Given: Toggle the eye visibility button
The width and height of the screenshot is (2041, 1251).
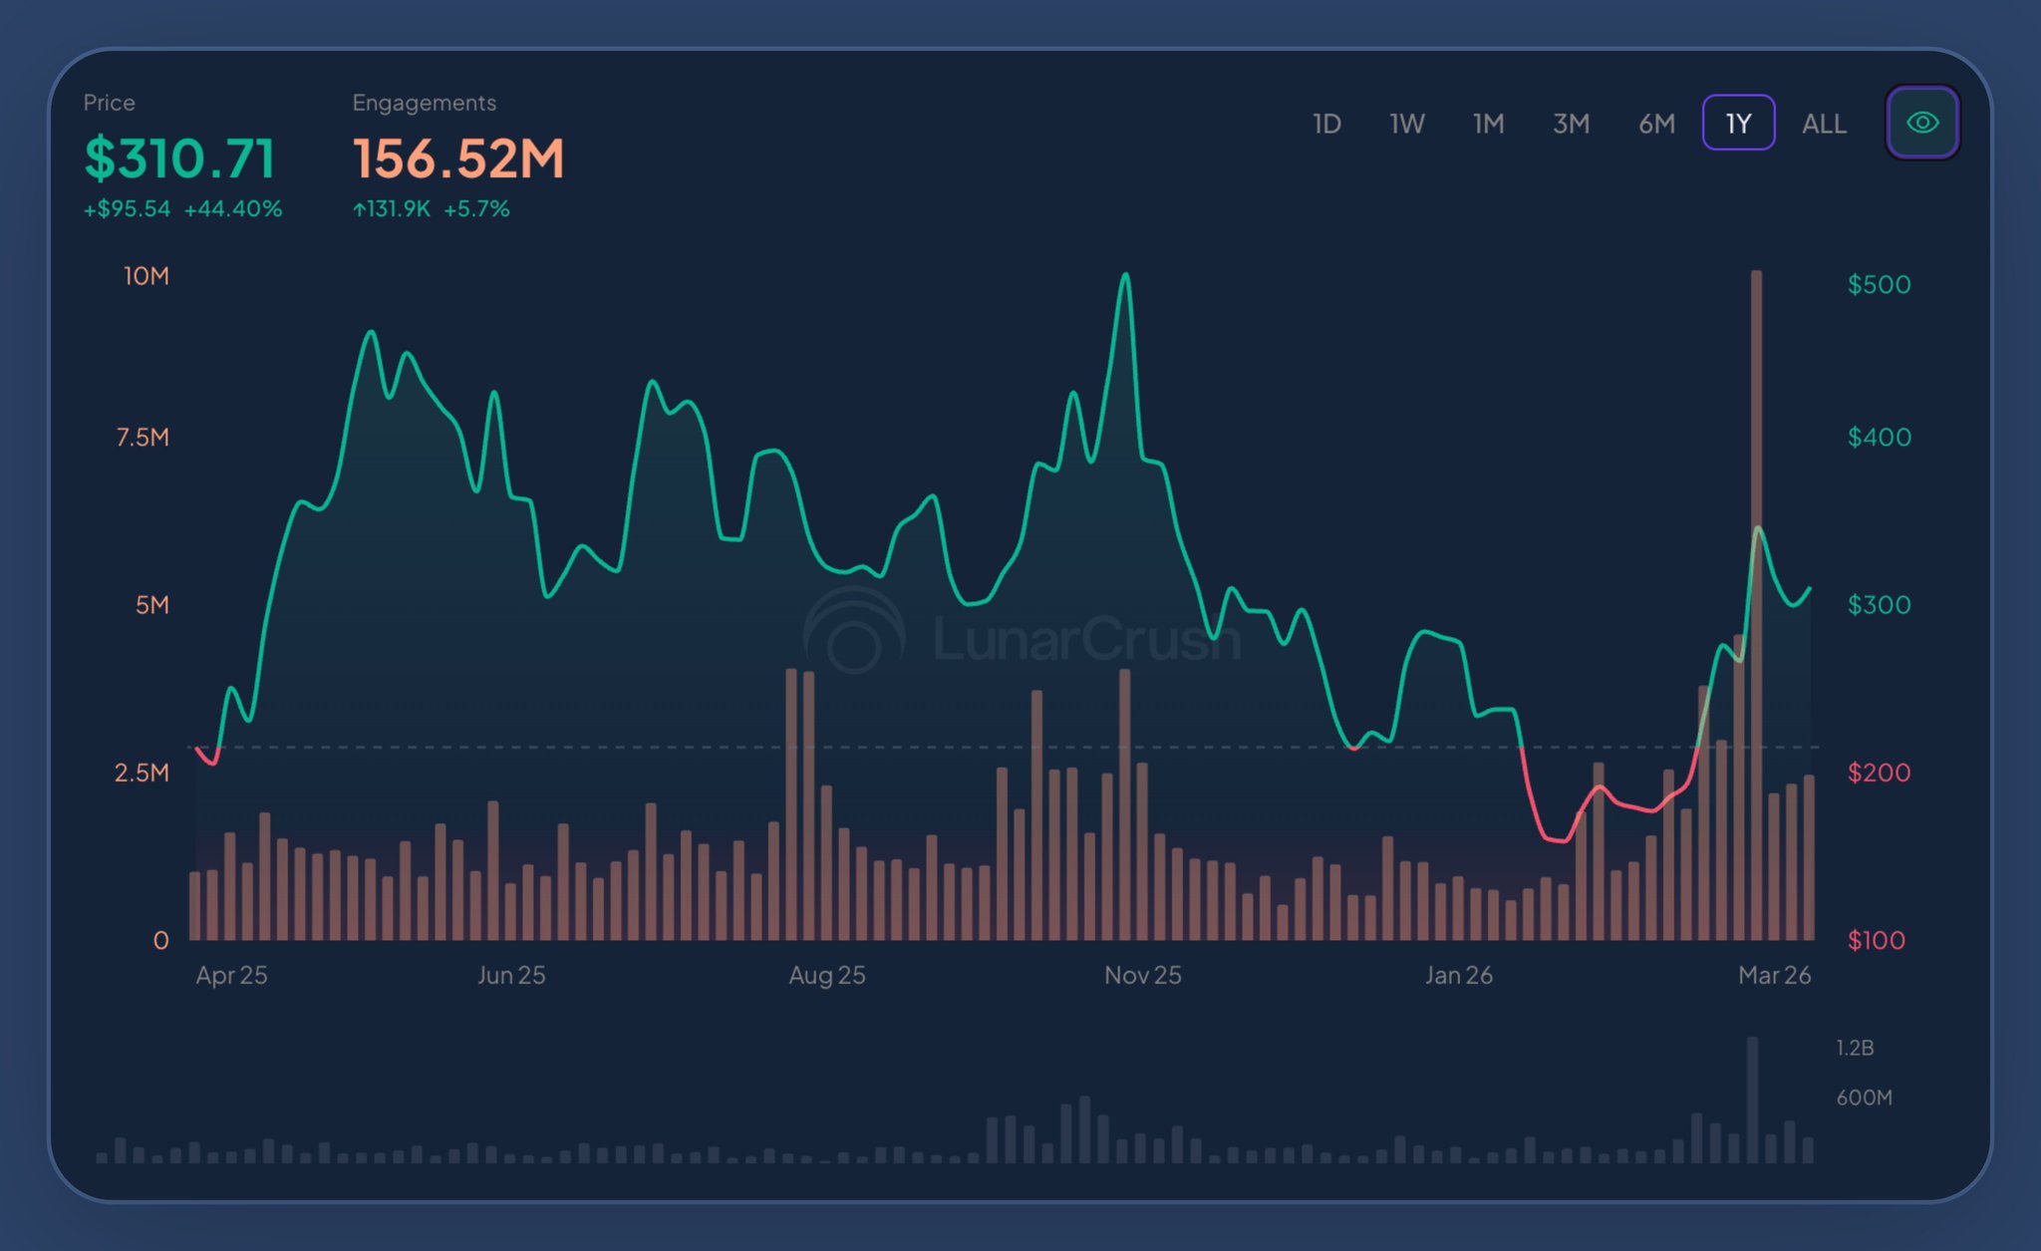Looking at the screenshot, I should (1922, 123).
